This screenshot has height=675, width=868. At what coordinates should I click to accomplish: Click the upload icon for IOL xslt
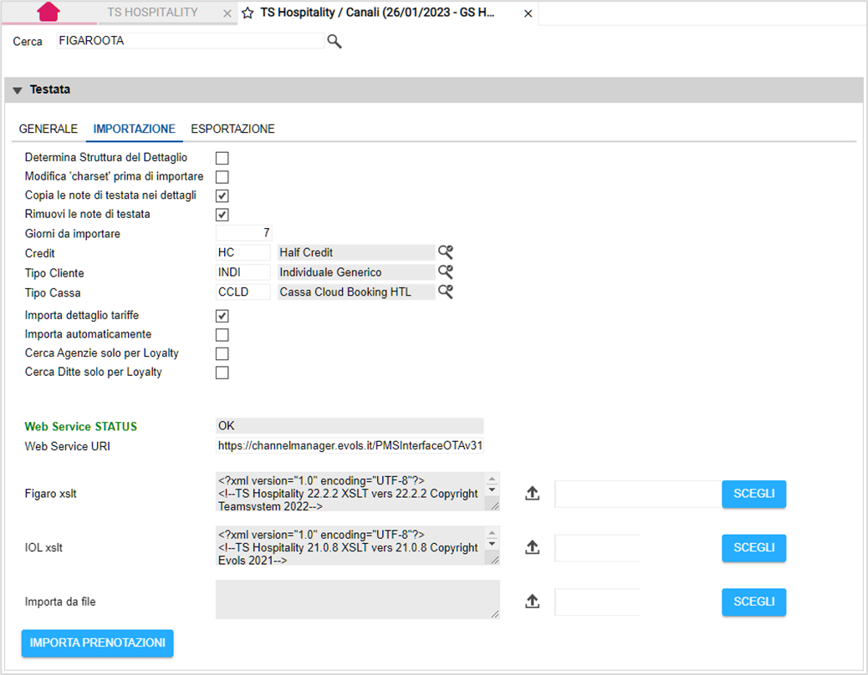click(x=532, y=547)
